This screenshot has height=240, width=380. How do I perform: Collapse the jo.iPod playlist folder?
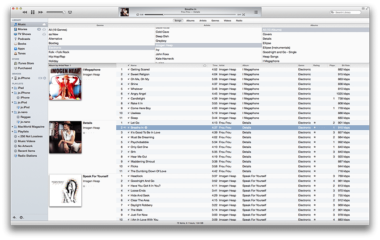pyautogui.click(x=13, y=102)
